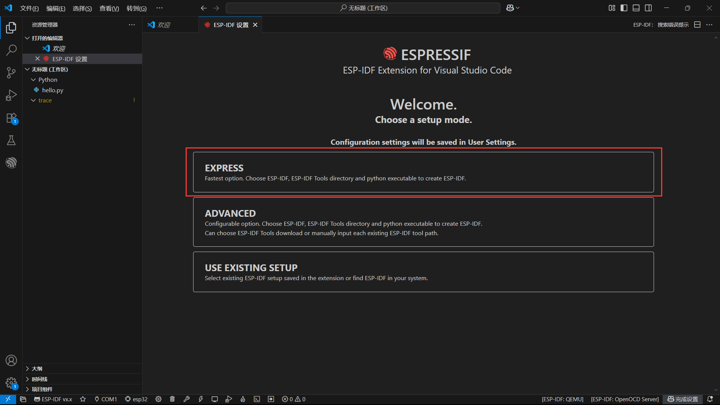Viewport: 720px width, 405px height.
Task: Click the 完成设置 Copilot status item
Action: coord(682,399)
